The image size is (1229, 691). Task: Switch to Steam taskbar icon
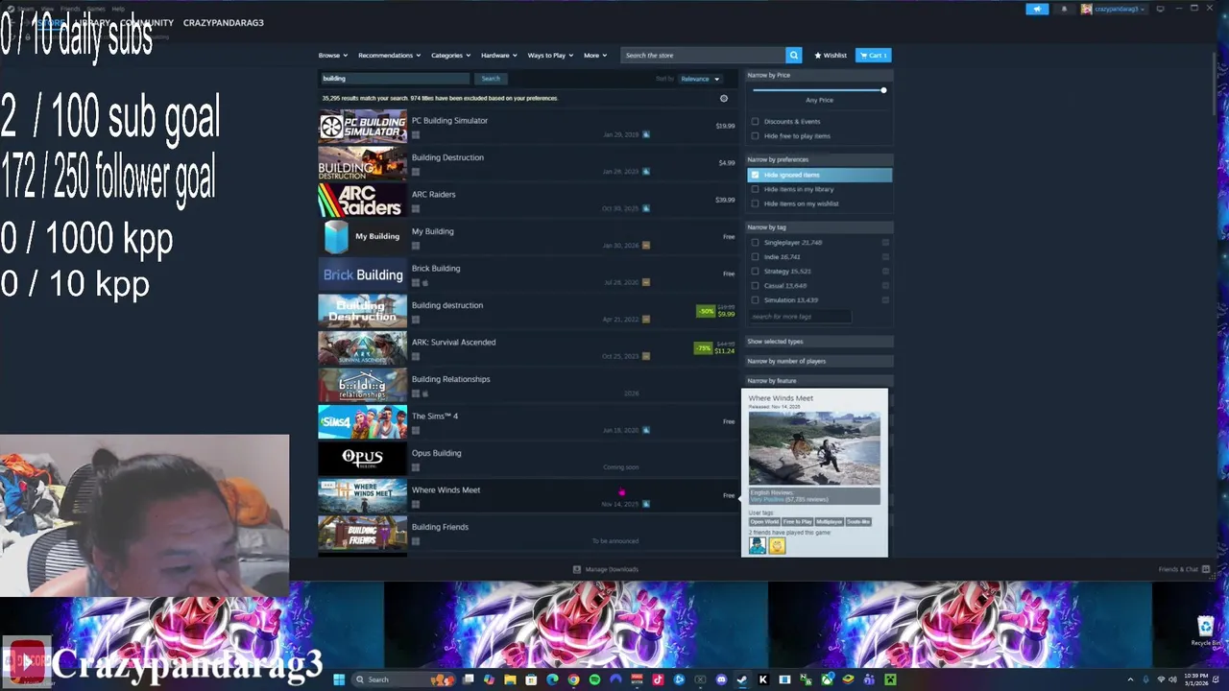tap(742, 679)
